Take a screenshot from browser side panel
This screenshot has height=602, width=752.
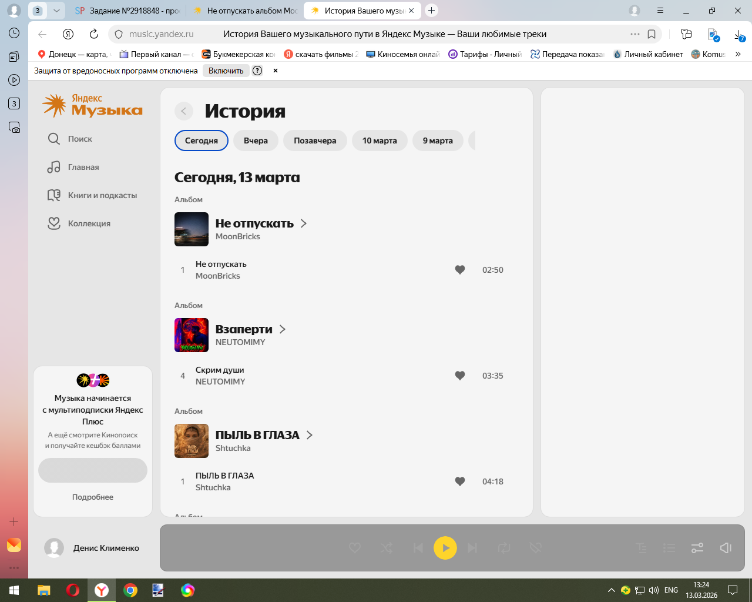[x=14, y=127]
